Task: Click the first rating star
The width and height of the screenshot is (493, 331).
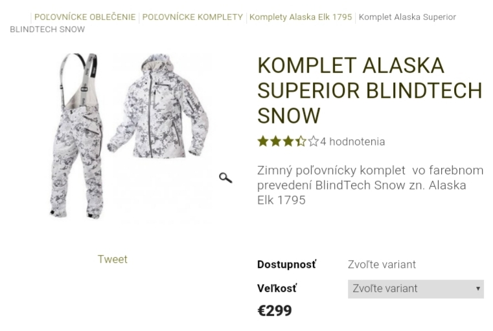Action: (263, 142)
